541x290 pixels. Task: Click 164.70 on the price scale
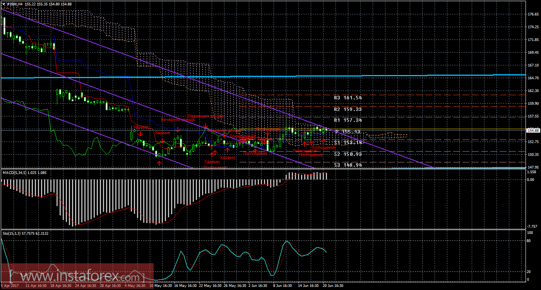tap(533, 78)
